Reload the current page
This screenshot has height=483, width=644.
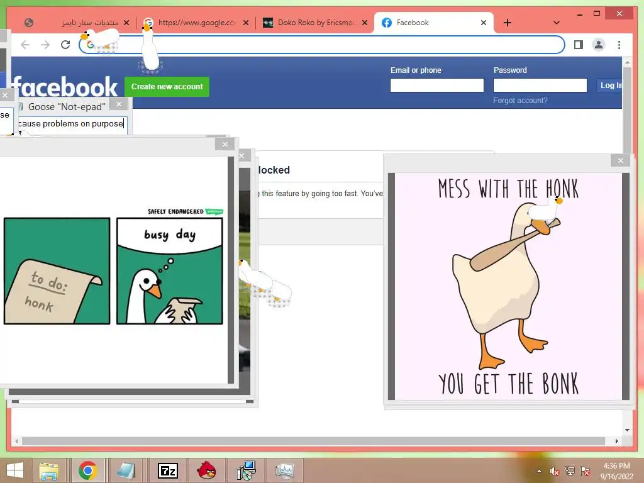tap(65, 45)
